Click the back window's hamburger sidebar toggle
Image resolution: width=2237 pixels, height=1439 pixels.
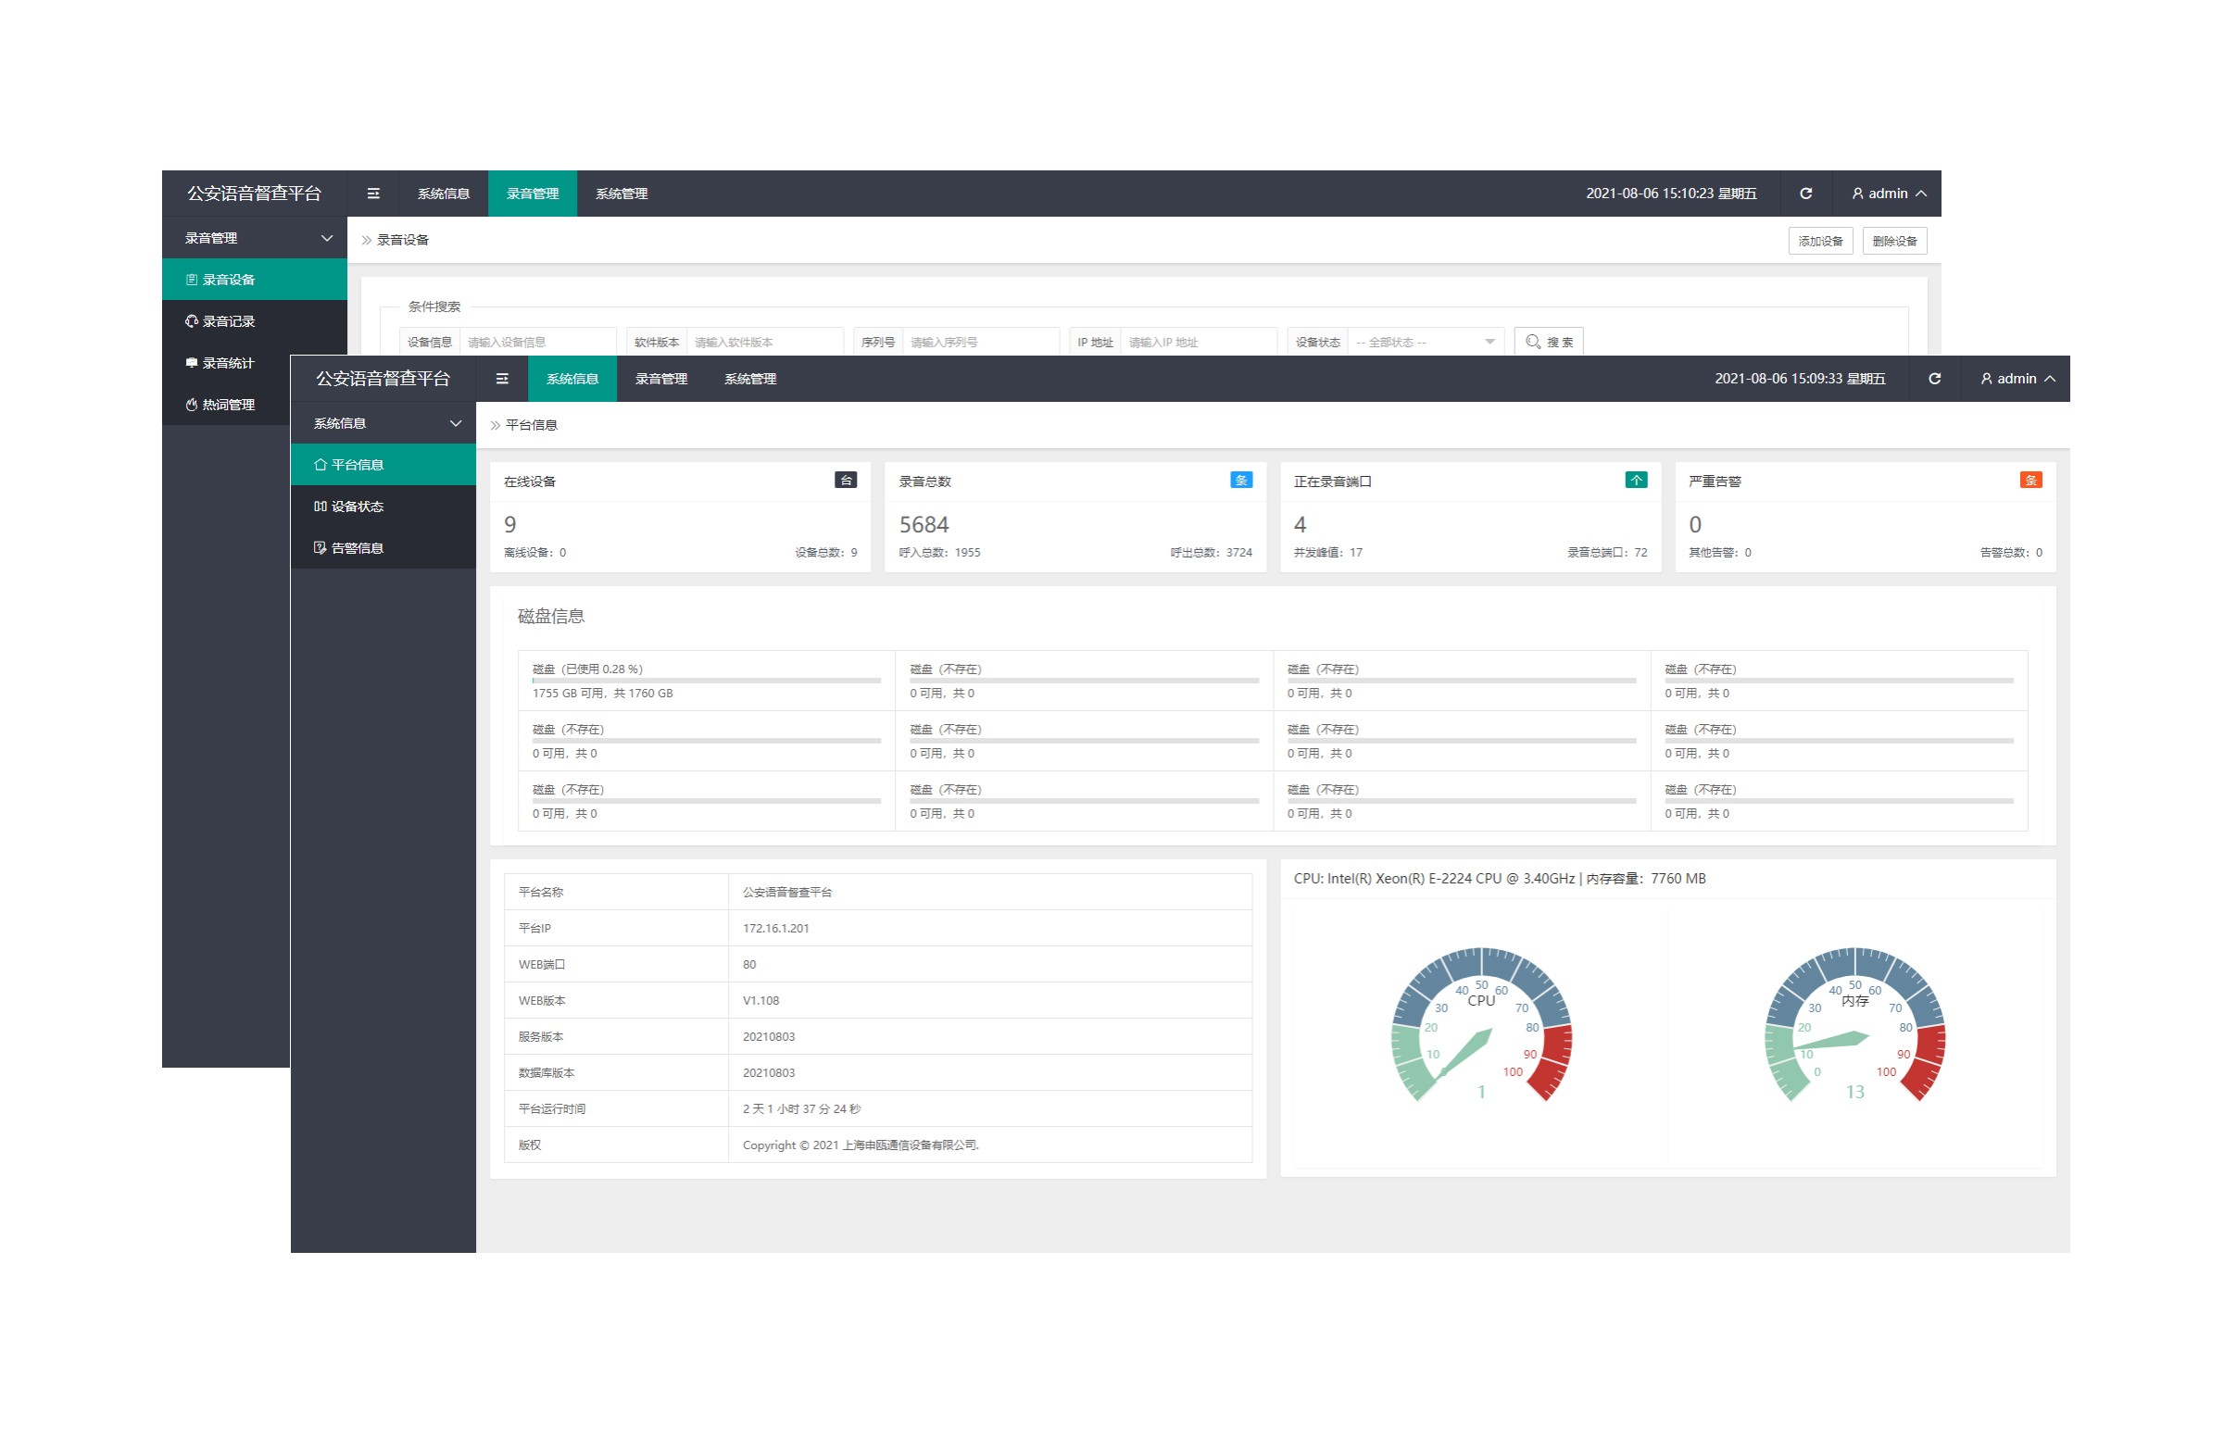[372, 194]
